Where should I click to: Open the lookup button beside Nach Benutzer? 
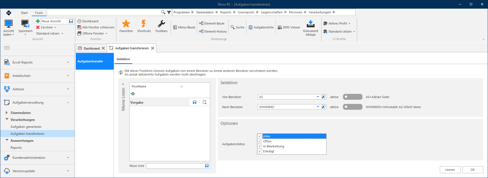[323, 107]
